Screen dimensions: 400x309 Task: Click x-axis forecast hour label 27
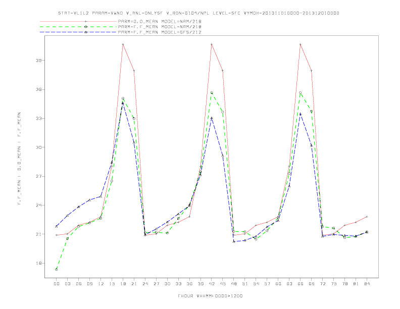click(x=156, y=284)
